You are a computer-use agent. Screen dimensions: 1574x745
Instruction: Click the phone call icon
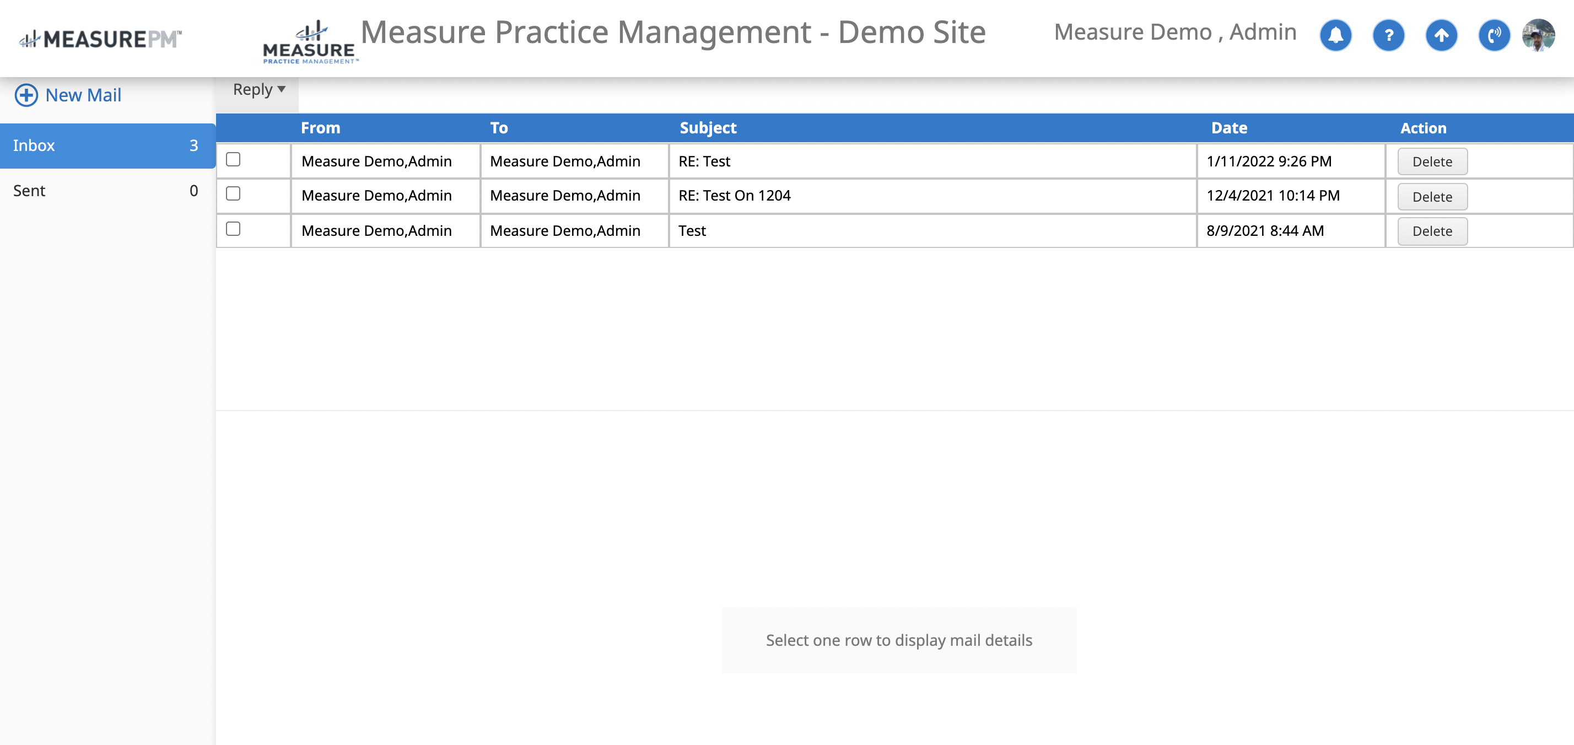[1494, 35]
